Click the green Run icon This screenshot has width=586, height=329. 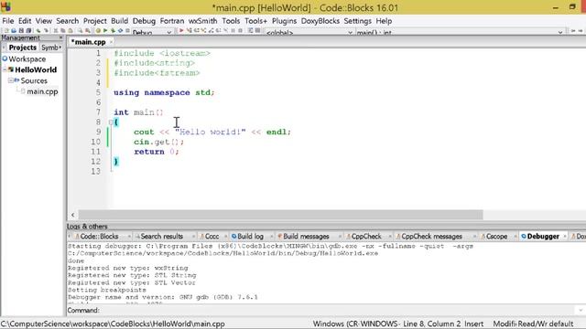105,30
